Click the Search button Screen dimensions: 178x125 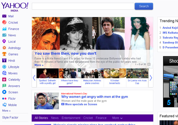144,6
